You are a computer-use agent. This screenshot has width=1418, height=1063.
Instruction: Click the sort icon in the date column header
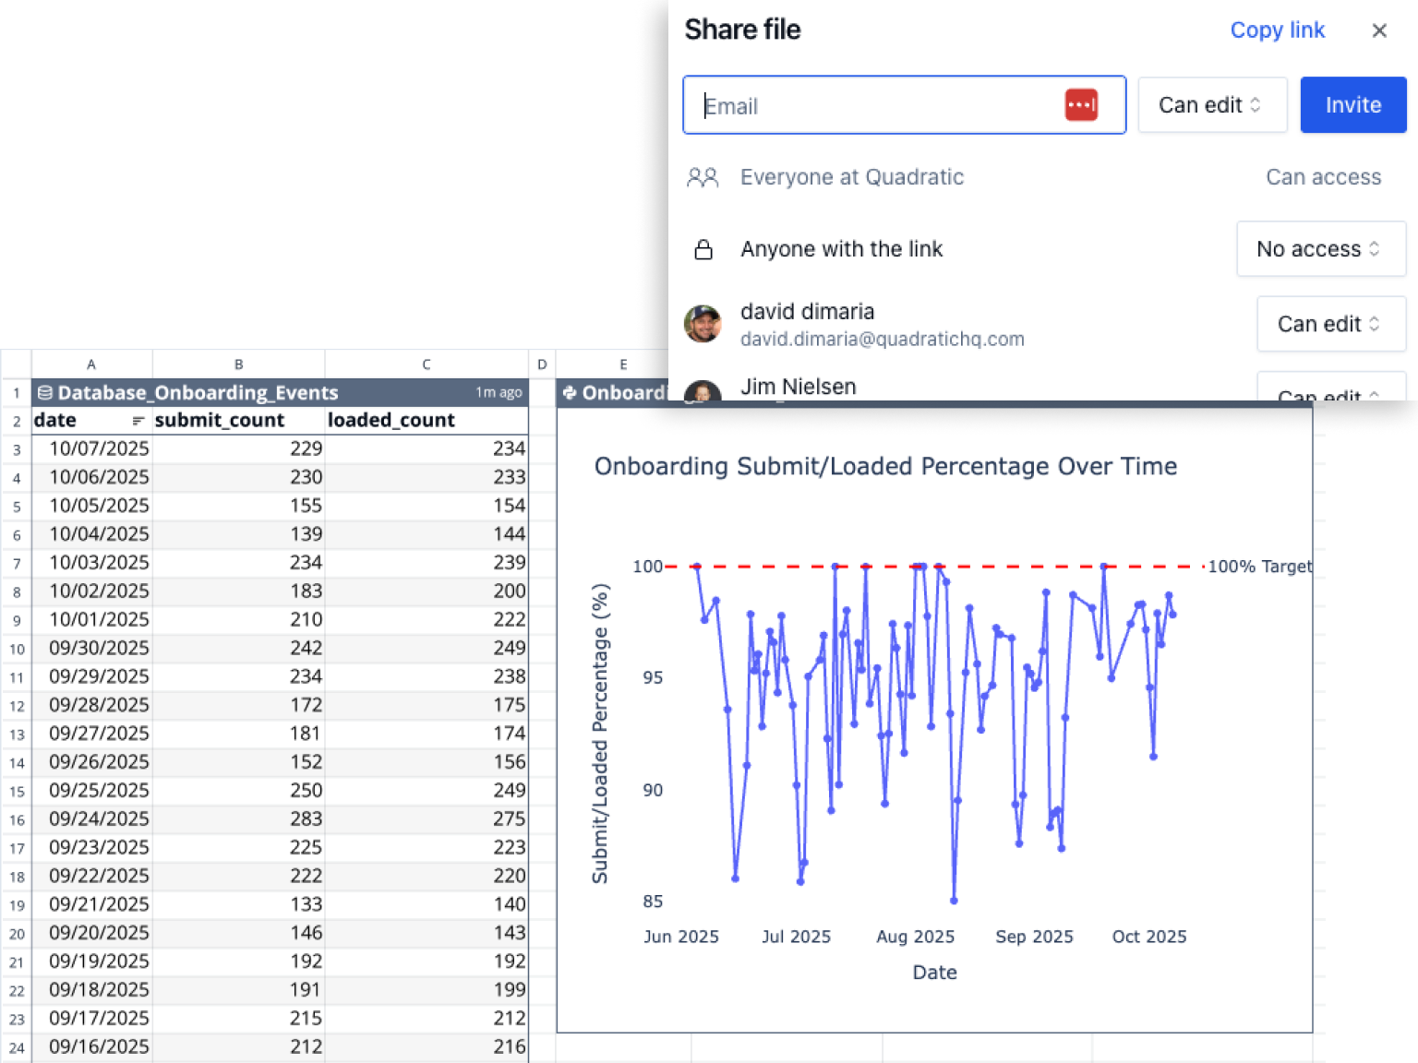138,421
